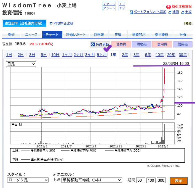The width and height of the screenshot is (195, 188).
Task: Switch to the ニュース tab
Action: pyautogui.click(x=31, y=35)
